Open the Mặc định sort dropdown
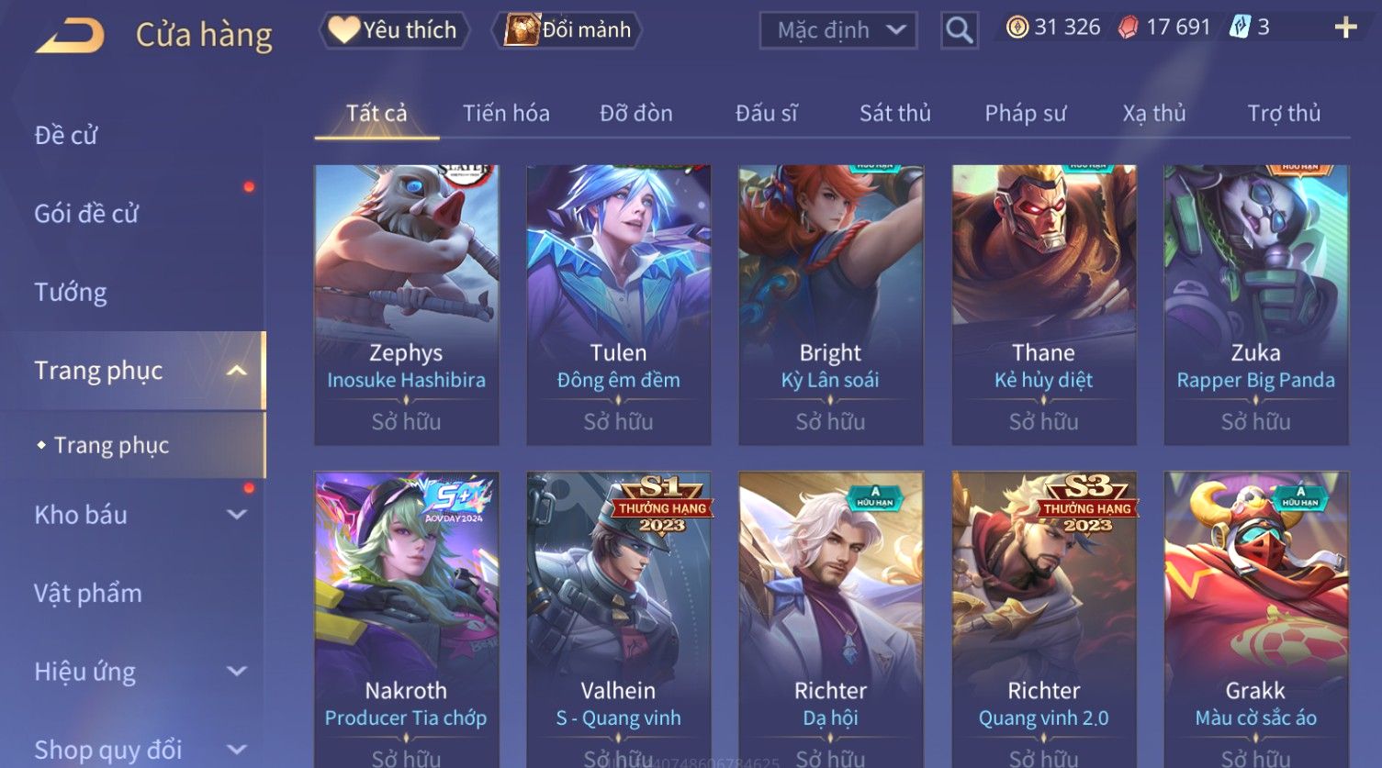 coord(838,30)
